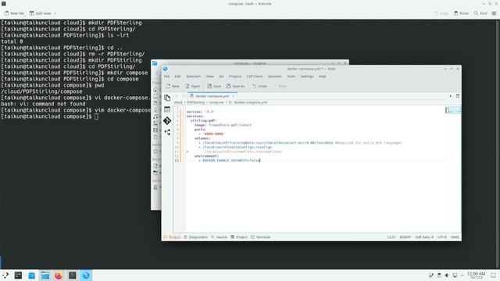Click Redo button in Kate toolbar
This screenshot has height=281, width=500.
tap(280, 86)
